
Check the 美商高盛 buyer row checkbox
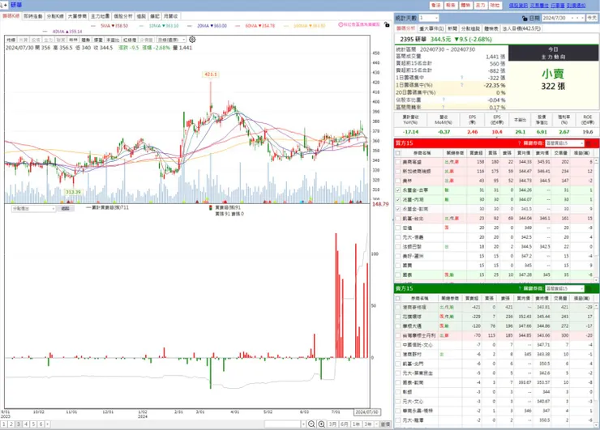(398, 162)
